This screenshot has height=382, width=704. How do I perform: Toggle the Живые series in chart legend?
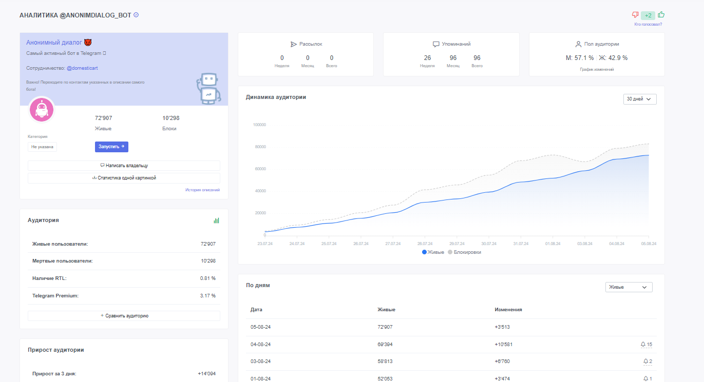433,252
